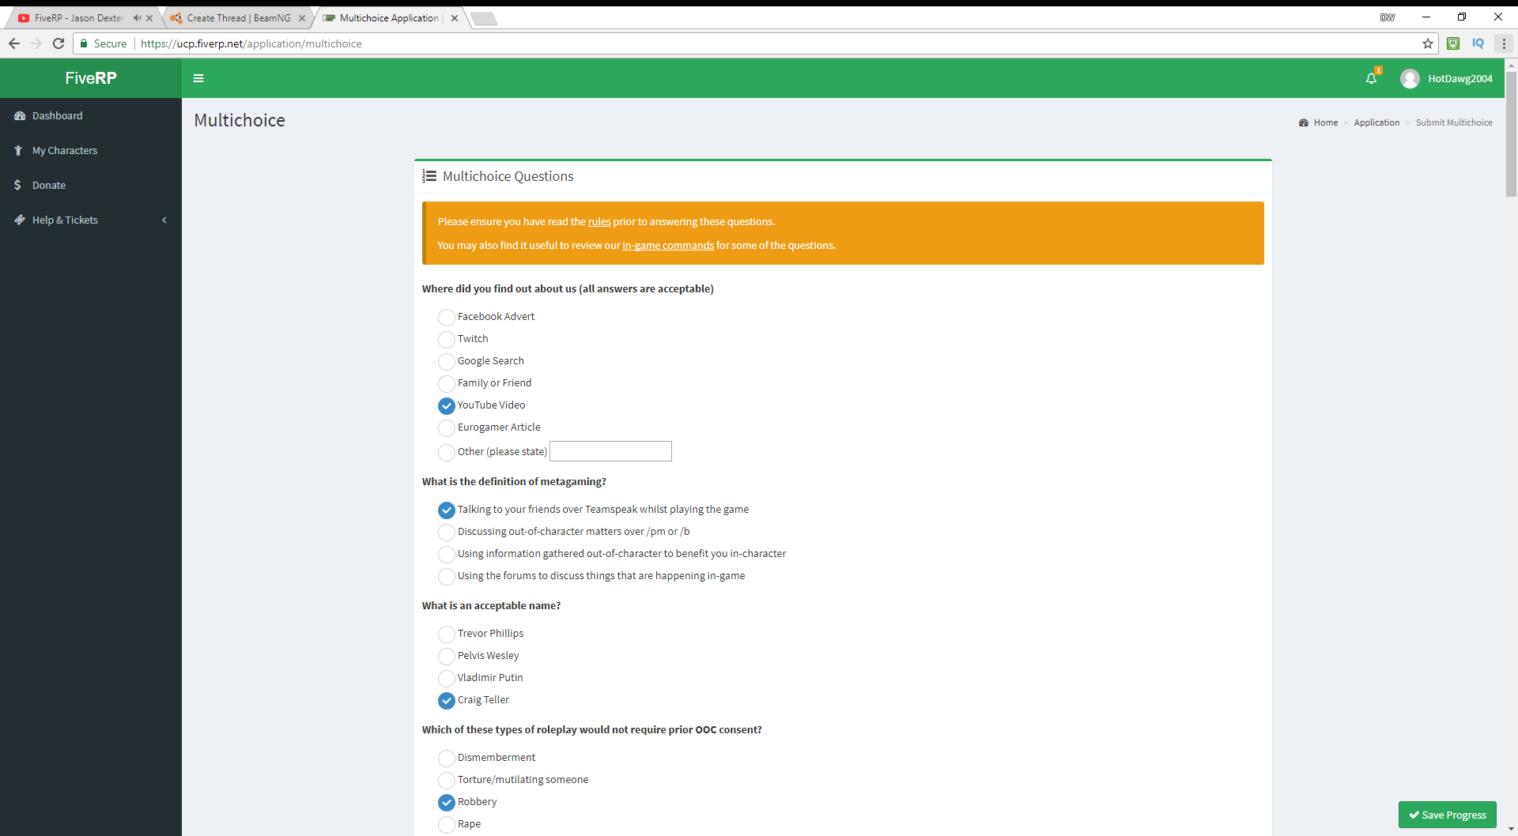The height and width of the screenshot is (836, 1518).
Task: Select Torture/mutilating someone option
Action: (447, 781)
